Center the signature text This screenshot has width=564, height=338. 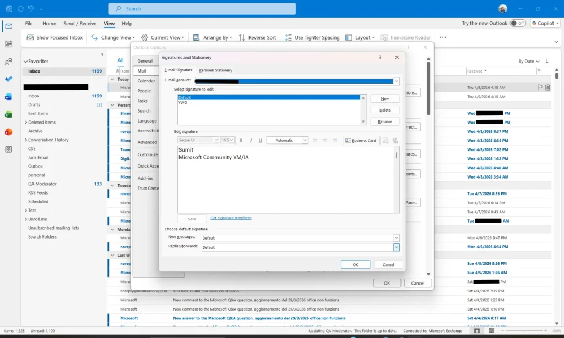point(325,141)
